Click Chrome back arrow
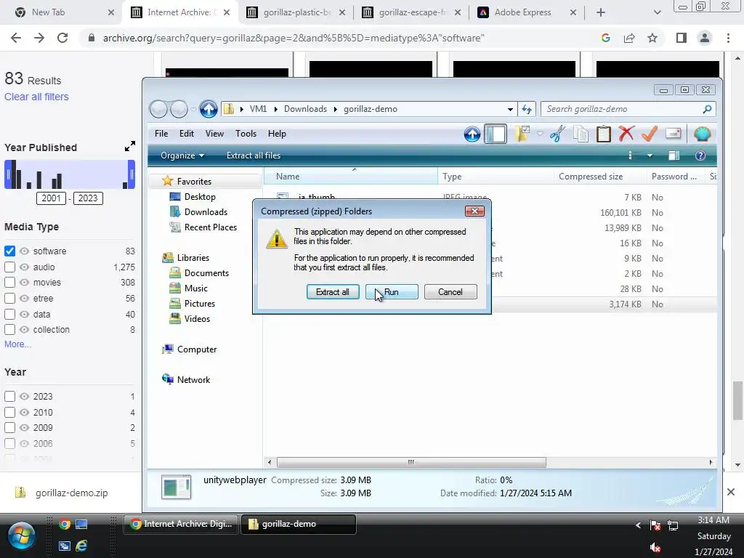Screen dimensions: 744x558 pos(16,38)
